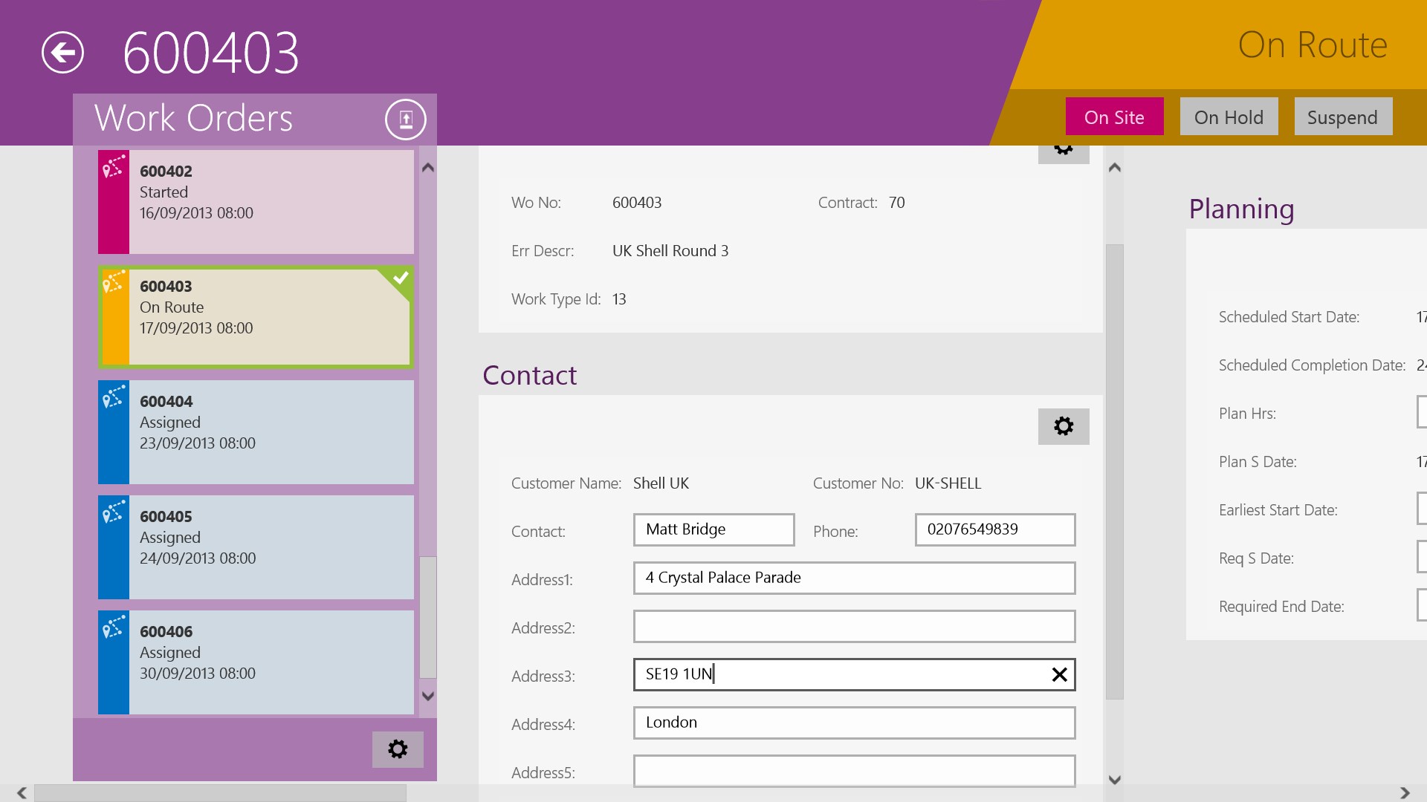Click the back arrow button
The width and height of the screenshot is (1427, 802).
click(62, 53)
